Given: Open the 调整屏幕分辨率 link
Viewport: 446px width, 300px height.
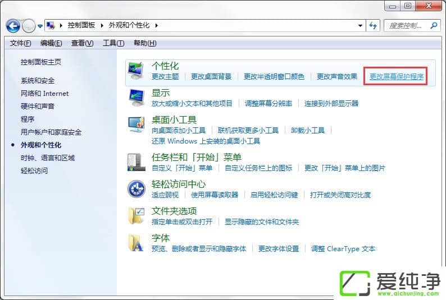Looking at the screenshot, I should [x=268, y=103].
